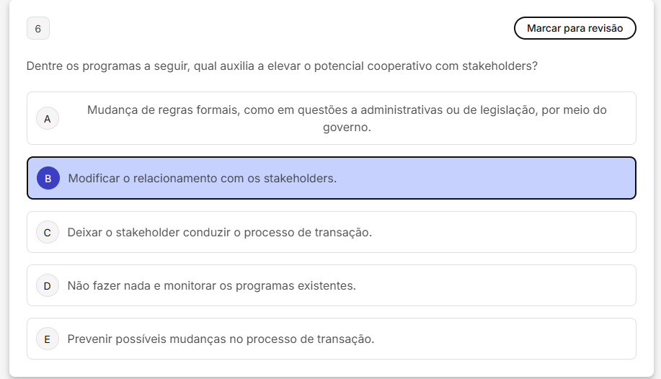Click "Dentre" at start of question

[x=44, y=66]
